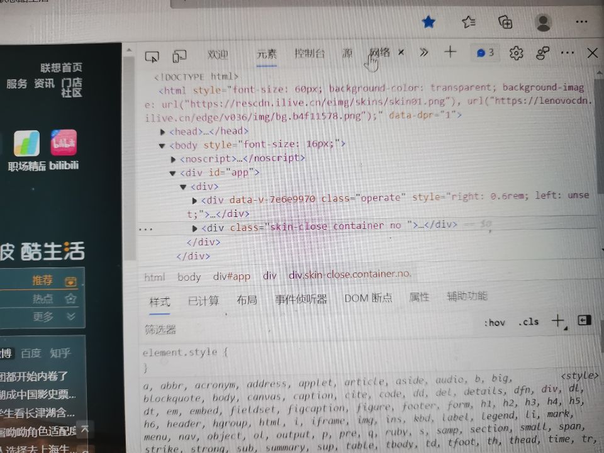Expand the skin-close container div node
Image resolution: width=604 pixels, height=453 pixels.
[x=194, y=228]
